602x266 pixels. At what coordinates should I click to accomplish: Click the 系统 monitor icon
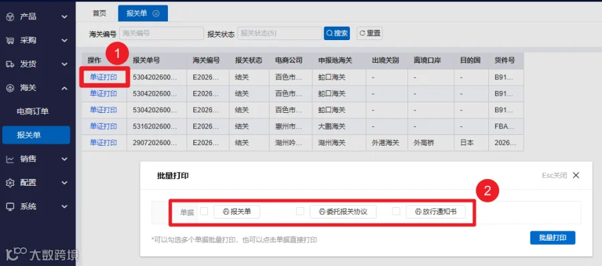tap(10, 207)
